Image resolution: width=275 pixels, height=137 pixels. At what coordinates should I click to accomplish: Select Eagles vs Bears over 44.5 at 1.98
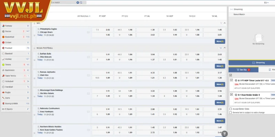click(x=125, y=30)
